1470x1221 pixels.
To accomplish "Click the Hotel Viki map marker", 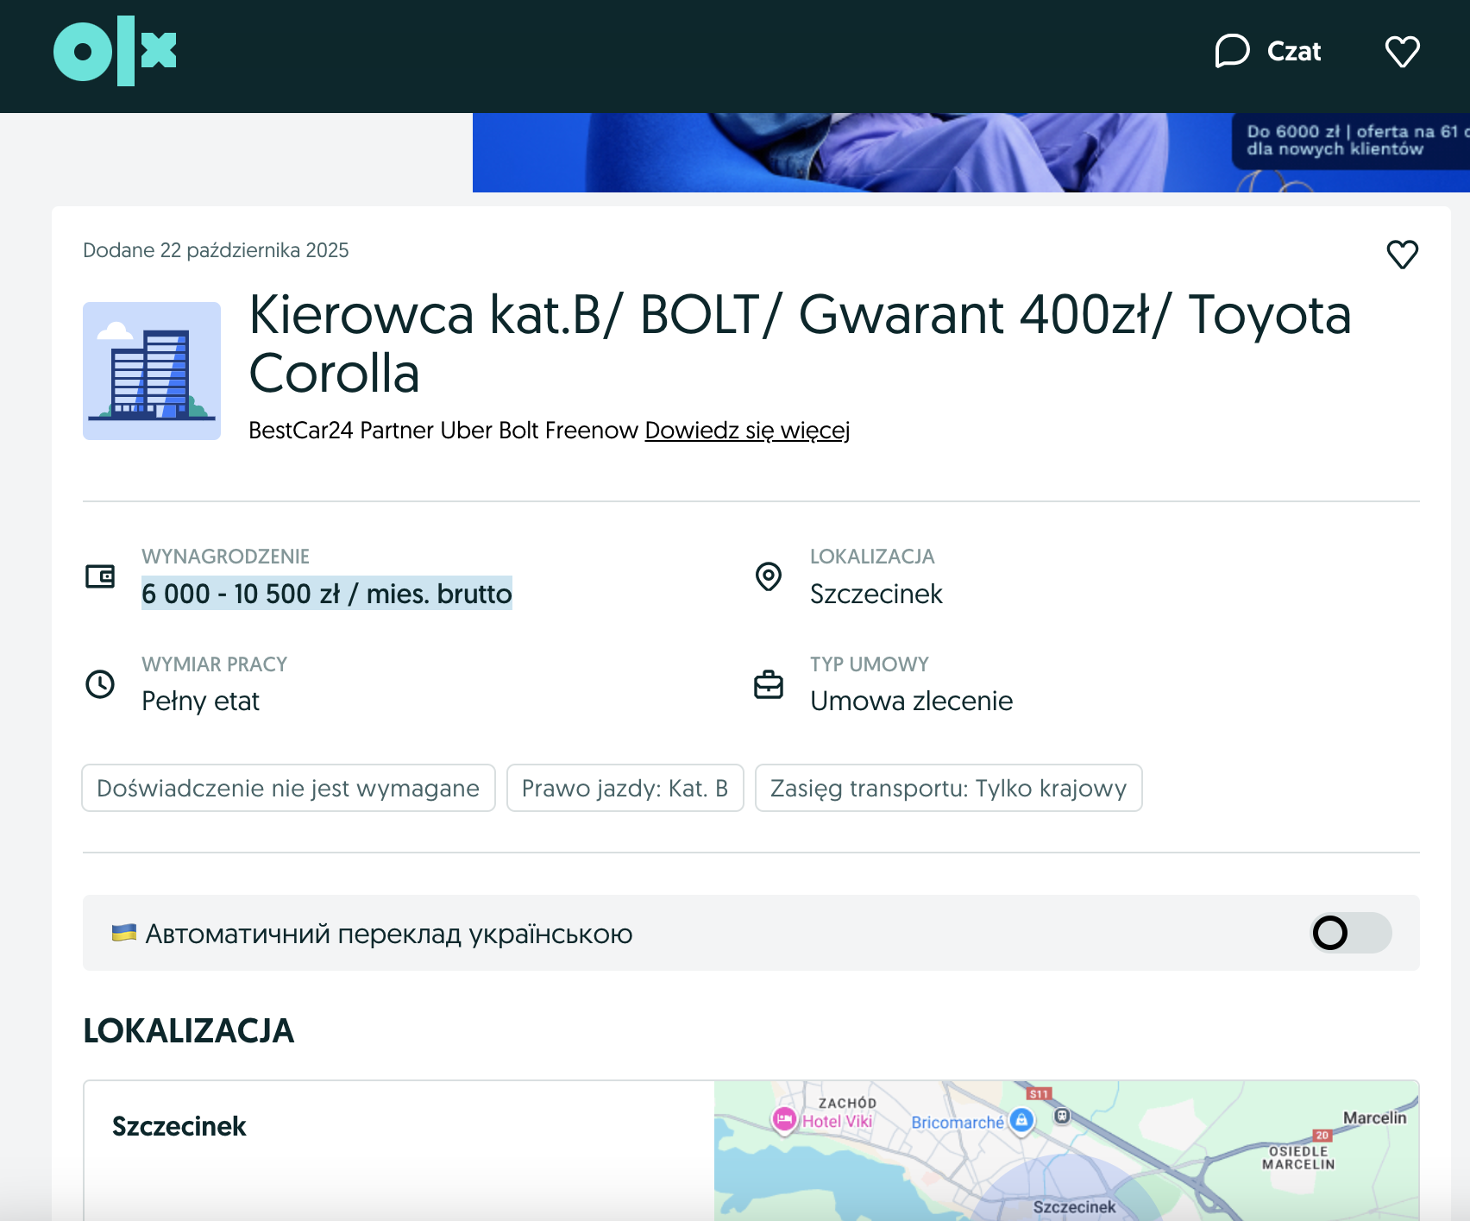I will (784, 1120).
